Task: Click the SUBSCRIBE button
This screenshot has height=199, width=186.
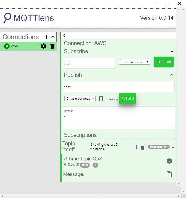Action: coord(164,62)
